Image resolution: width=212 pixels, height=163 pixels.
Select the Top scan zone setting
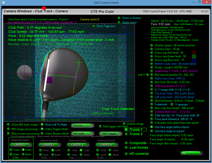coord(152,93)
